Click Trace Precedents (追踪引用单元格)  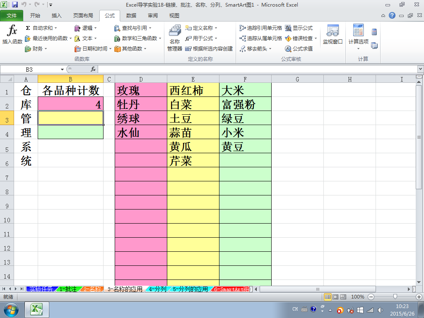coord(261,28)
